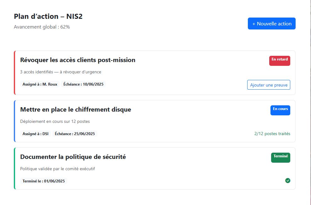Click the 'Avancement global : 62%' progress label
Image resolution: width=311 pixels, height=205 pixels.
pyautogui.click(x=41, y=27)
